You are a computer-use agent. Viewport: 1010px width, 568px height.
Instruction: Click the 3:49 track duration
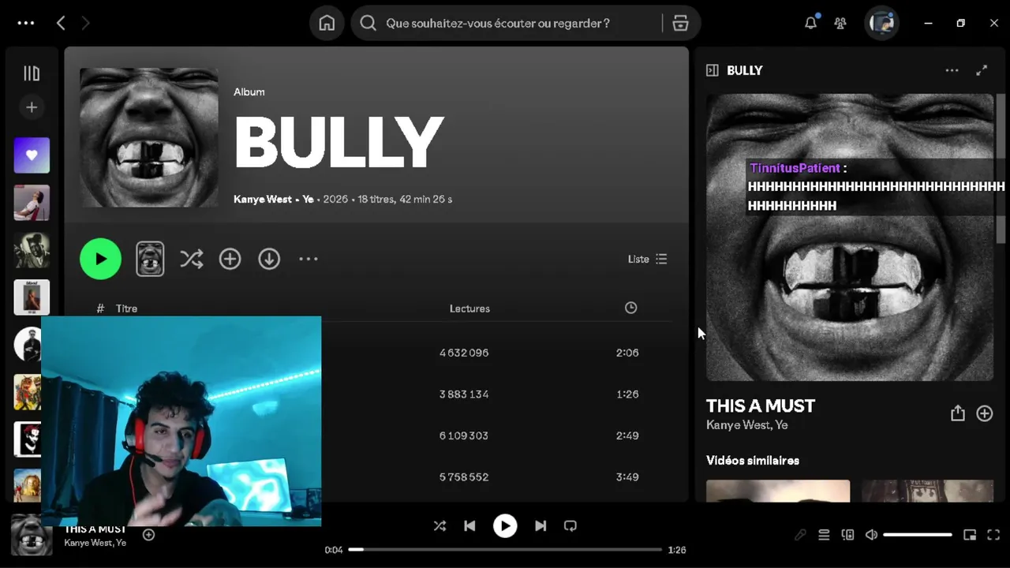pos(627,476)
